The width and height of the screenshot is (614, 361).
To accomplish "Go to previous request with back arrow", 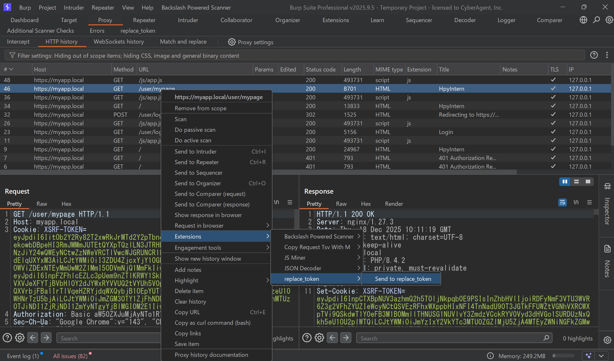I will point(33,338).
